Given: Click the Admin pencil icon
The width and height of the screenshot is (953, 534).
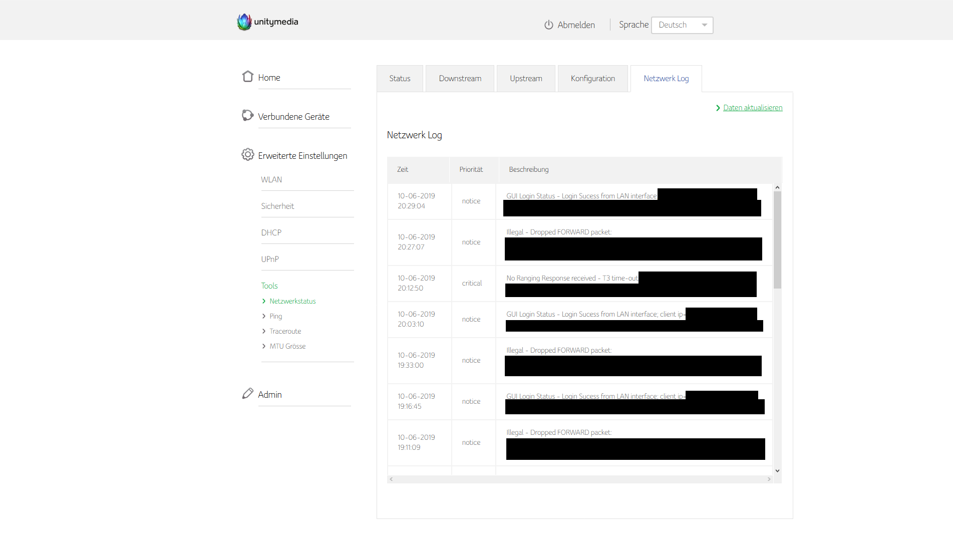Looking at the screenshot, I should point(247,393).
